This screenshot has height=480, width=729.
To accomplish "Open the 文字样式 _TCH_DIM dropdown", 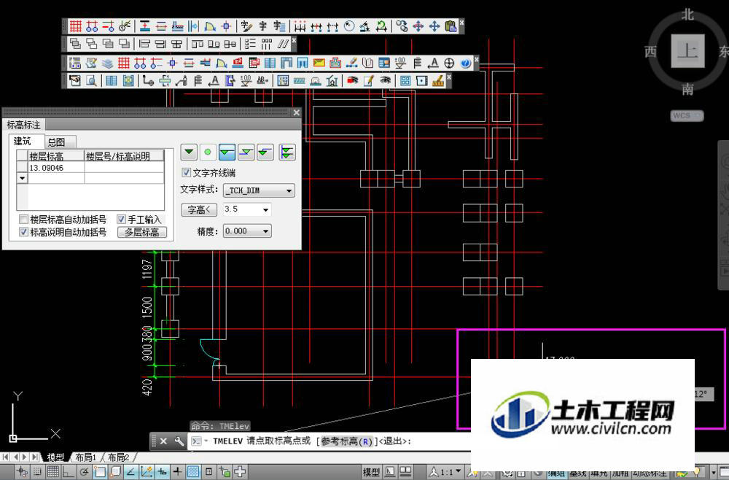I will [x=259, y=190].
